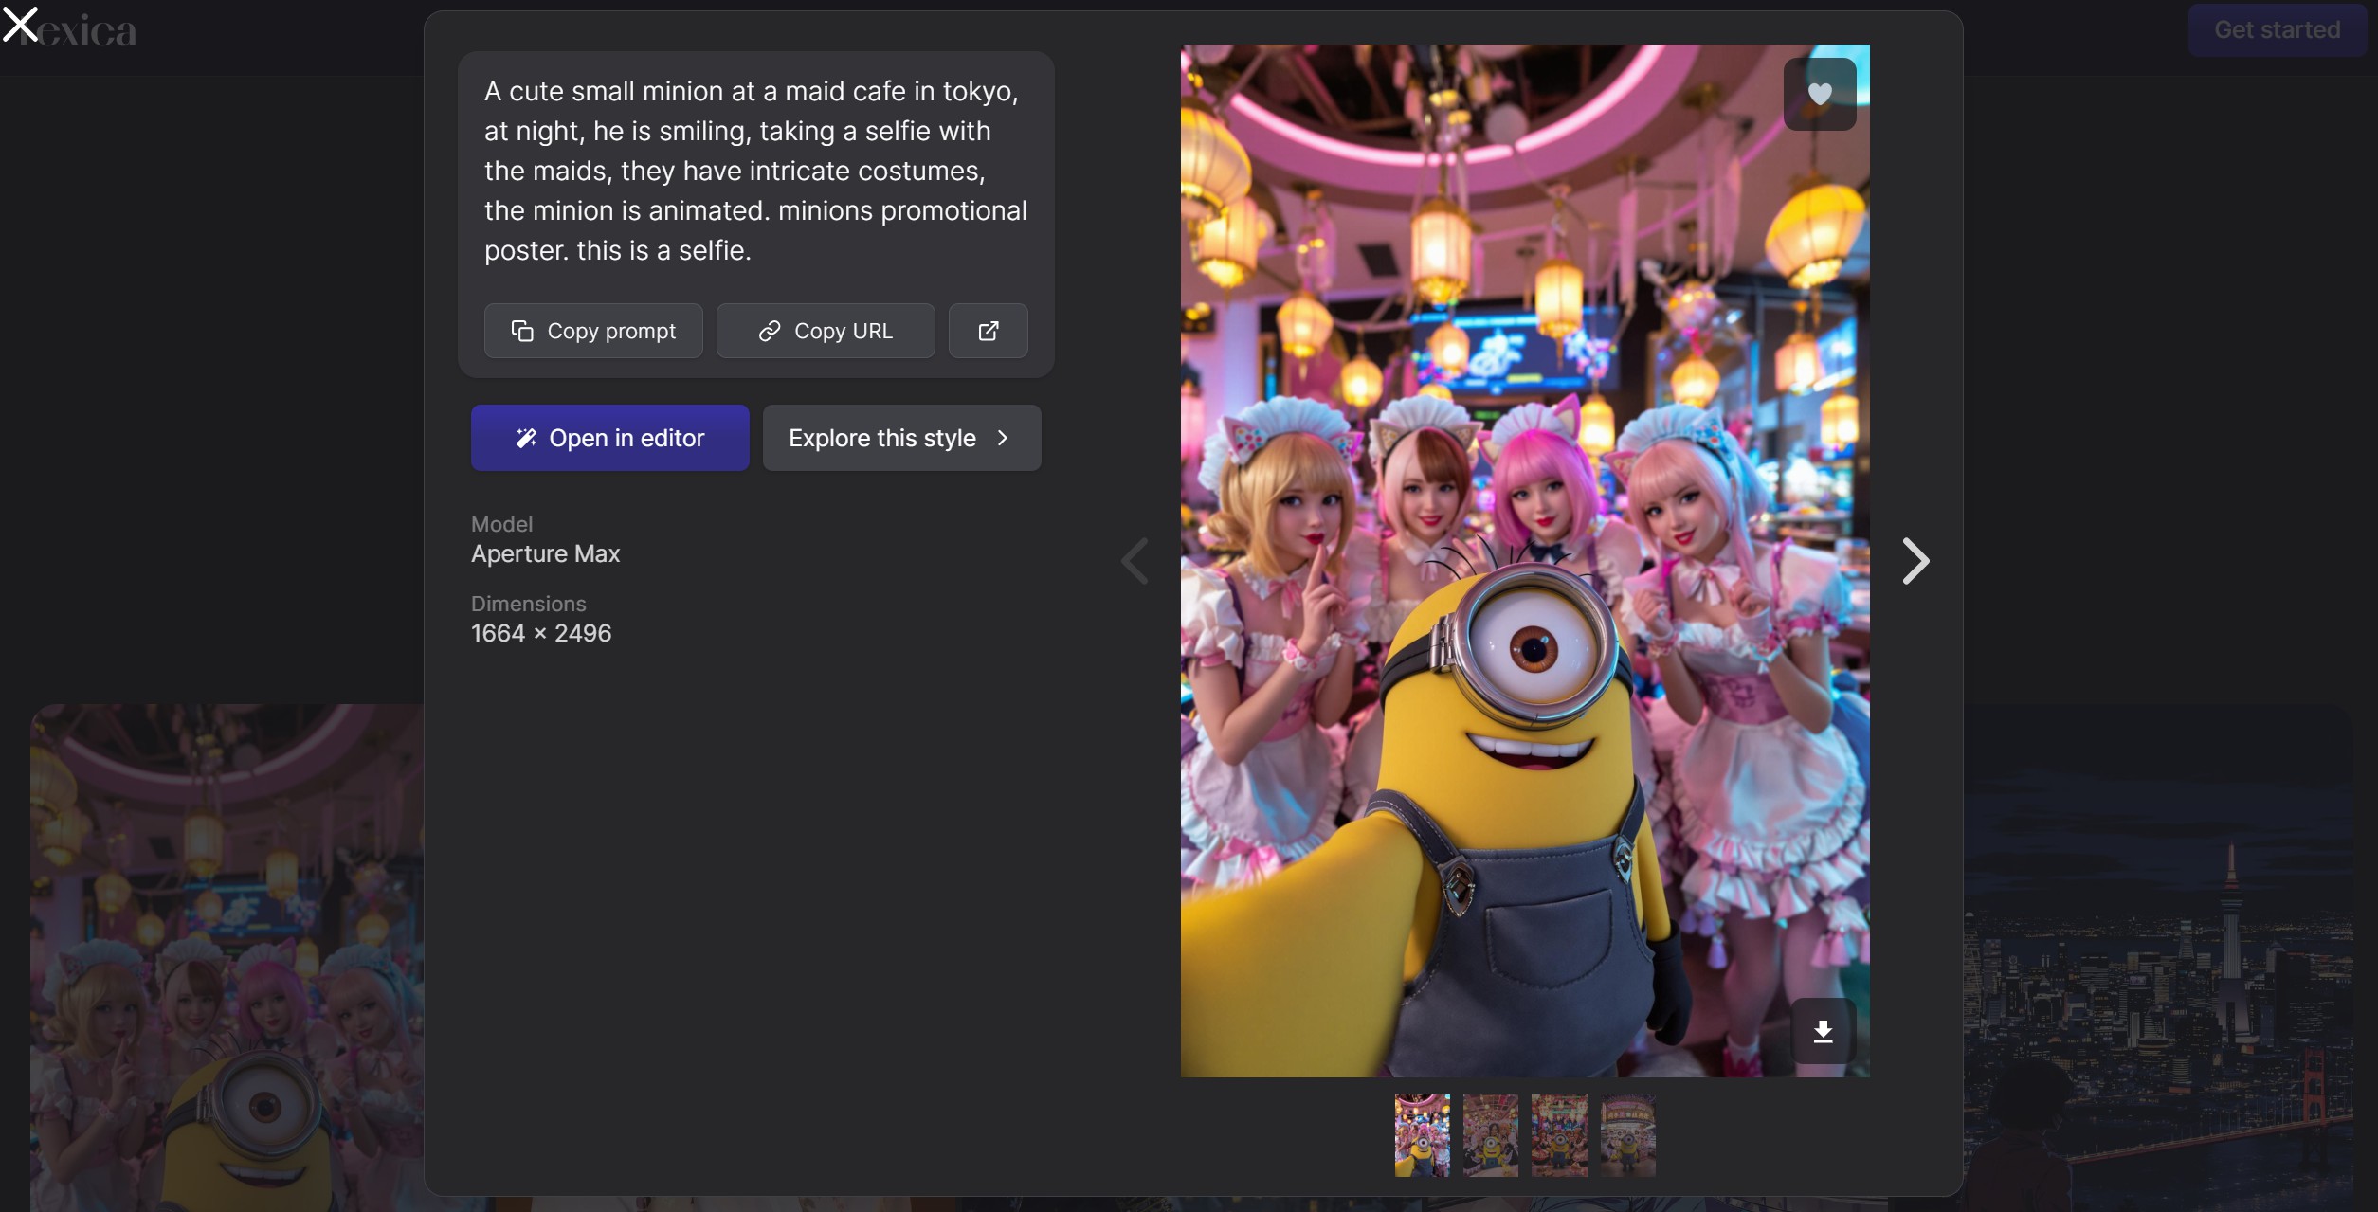Click the Get started button
Viewport: 2378px width, 1212px height.
click(x=2277, y=30)
